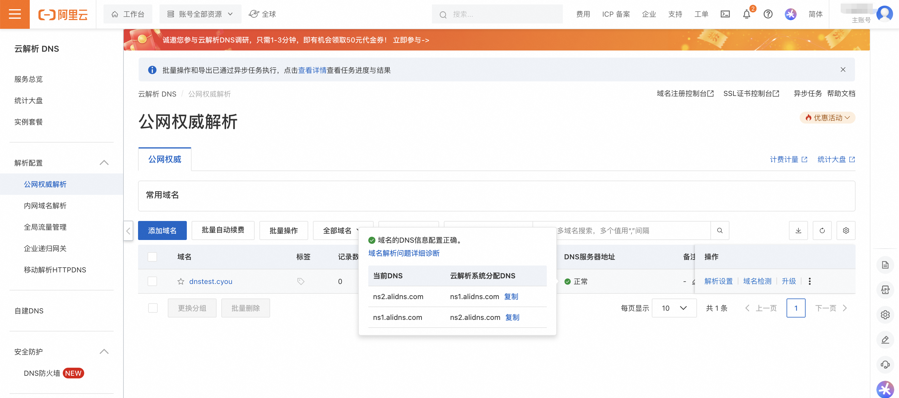
Task: Check the dnstest.cyou row checkbox
Action: pos(152,281)
